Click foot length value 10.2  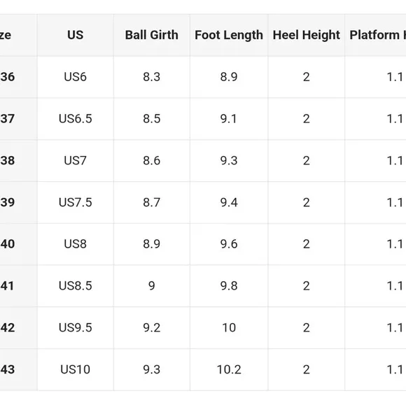[x=229, y=369]
